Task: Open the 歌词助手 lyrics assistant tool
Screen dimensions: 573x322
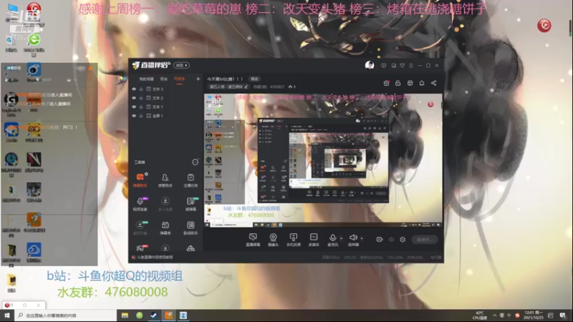Action: point(191,228)
